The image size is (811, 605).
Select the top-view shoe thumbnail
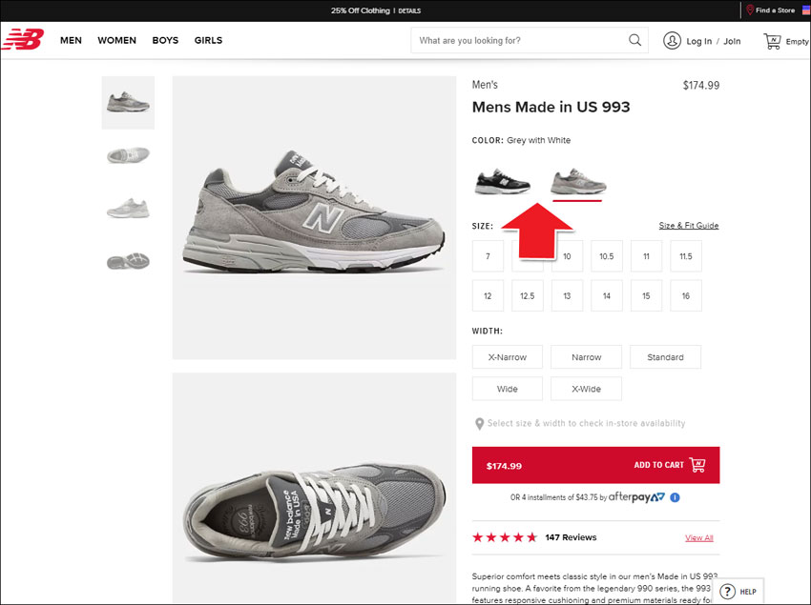pos(128,155)
